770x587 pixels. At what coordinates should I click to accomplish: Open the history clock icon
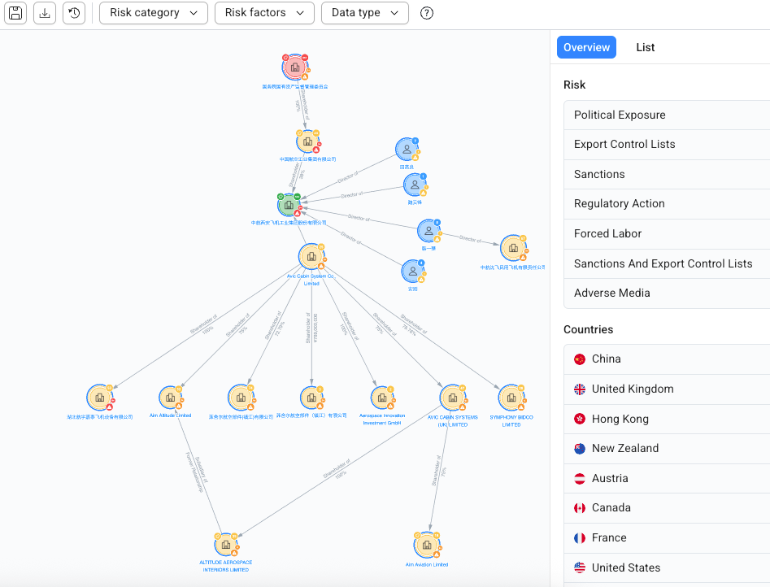(74, 13)
